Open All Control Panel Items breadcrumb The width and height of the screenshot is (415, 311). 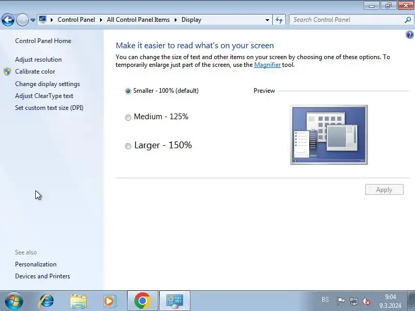point(138,20)
